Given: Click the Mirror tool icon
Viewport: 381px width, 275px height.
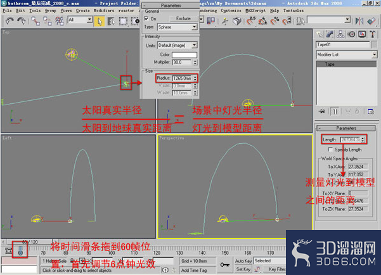Looking at the screenshot, I should (x=359, y=21).
